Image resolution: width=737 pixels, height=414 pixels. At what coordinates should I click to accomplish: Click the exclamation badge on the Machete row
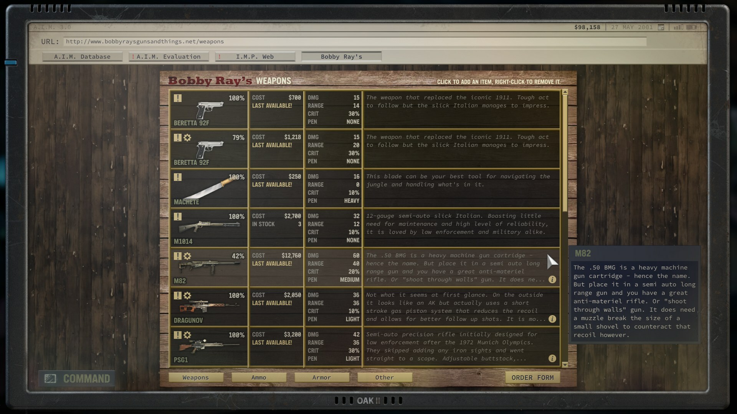[177, 177]
